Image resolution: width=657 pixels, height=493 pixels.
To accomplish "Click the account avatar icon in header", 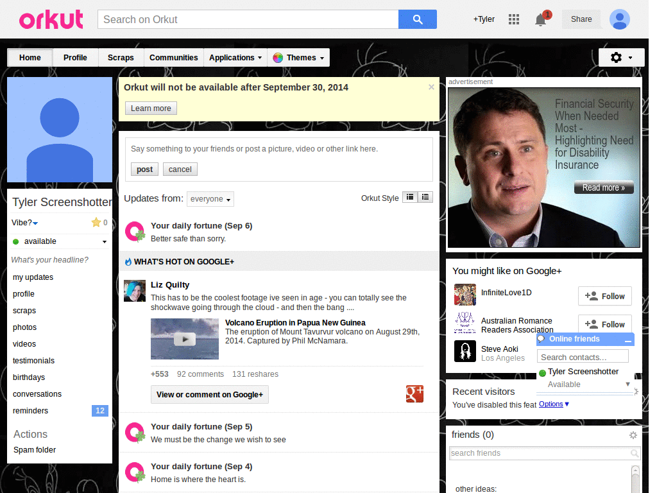I will click(x=620, y=19).
